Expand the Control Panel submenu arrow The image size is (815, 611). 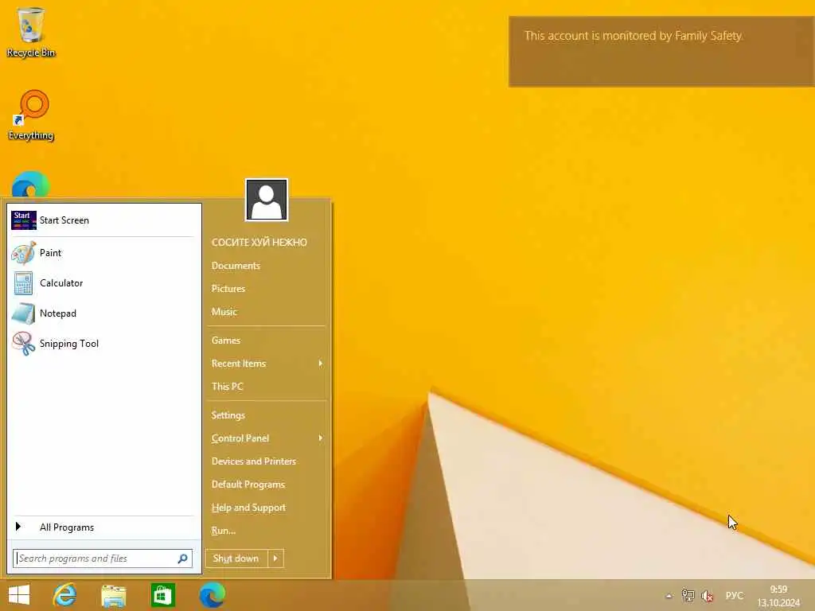click(x=321, y=438)
